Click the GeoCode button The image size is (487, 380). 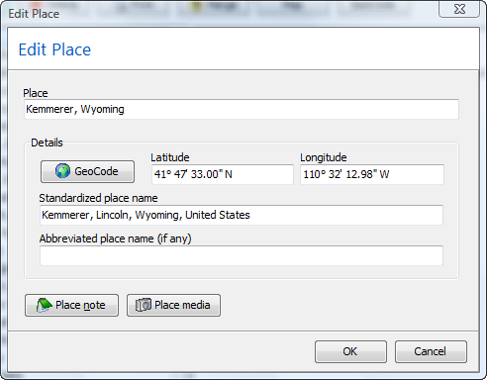pos(87,171)
